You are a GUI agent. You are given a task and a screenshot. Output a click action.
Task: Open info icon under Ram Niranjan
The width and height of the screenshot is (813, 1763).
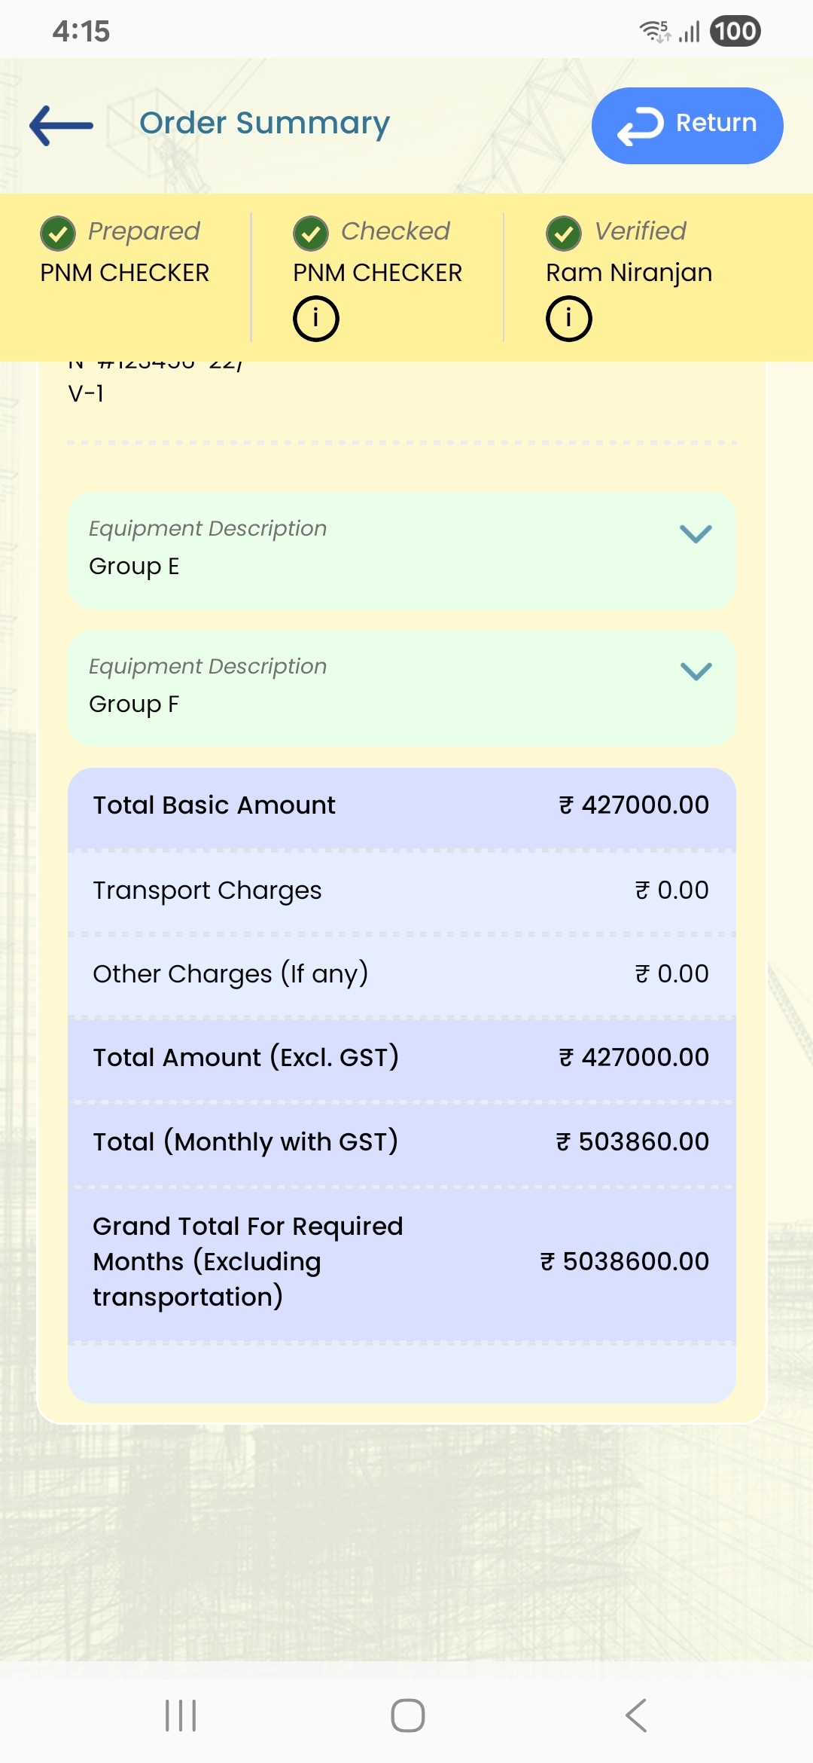568,318
